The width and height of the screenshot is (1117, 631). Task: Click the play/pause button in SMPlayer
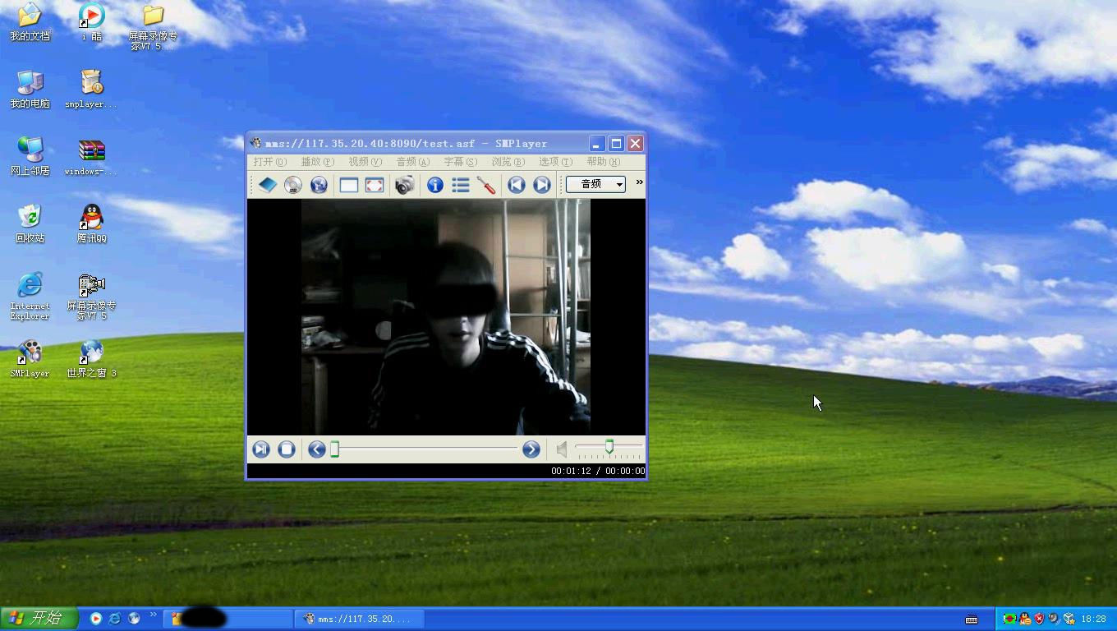[x=261, y=449]
